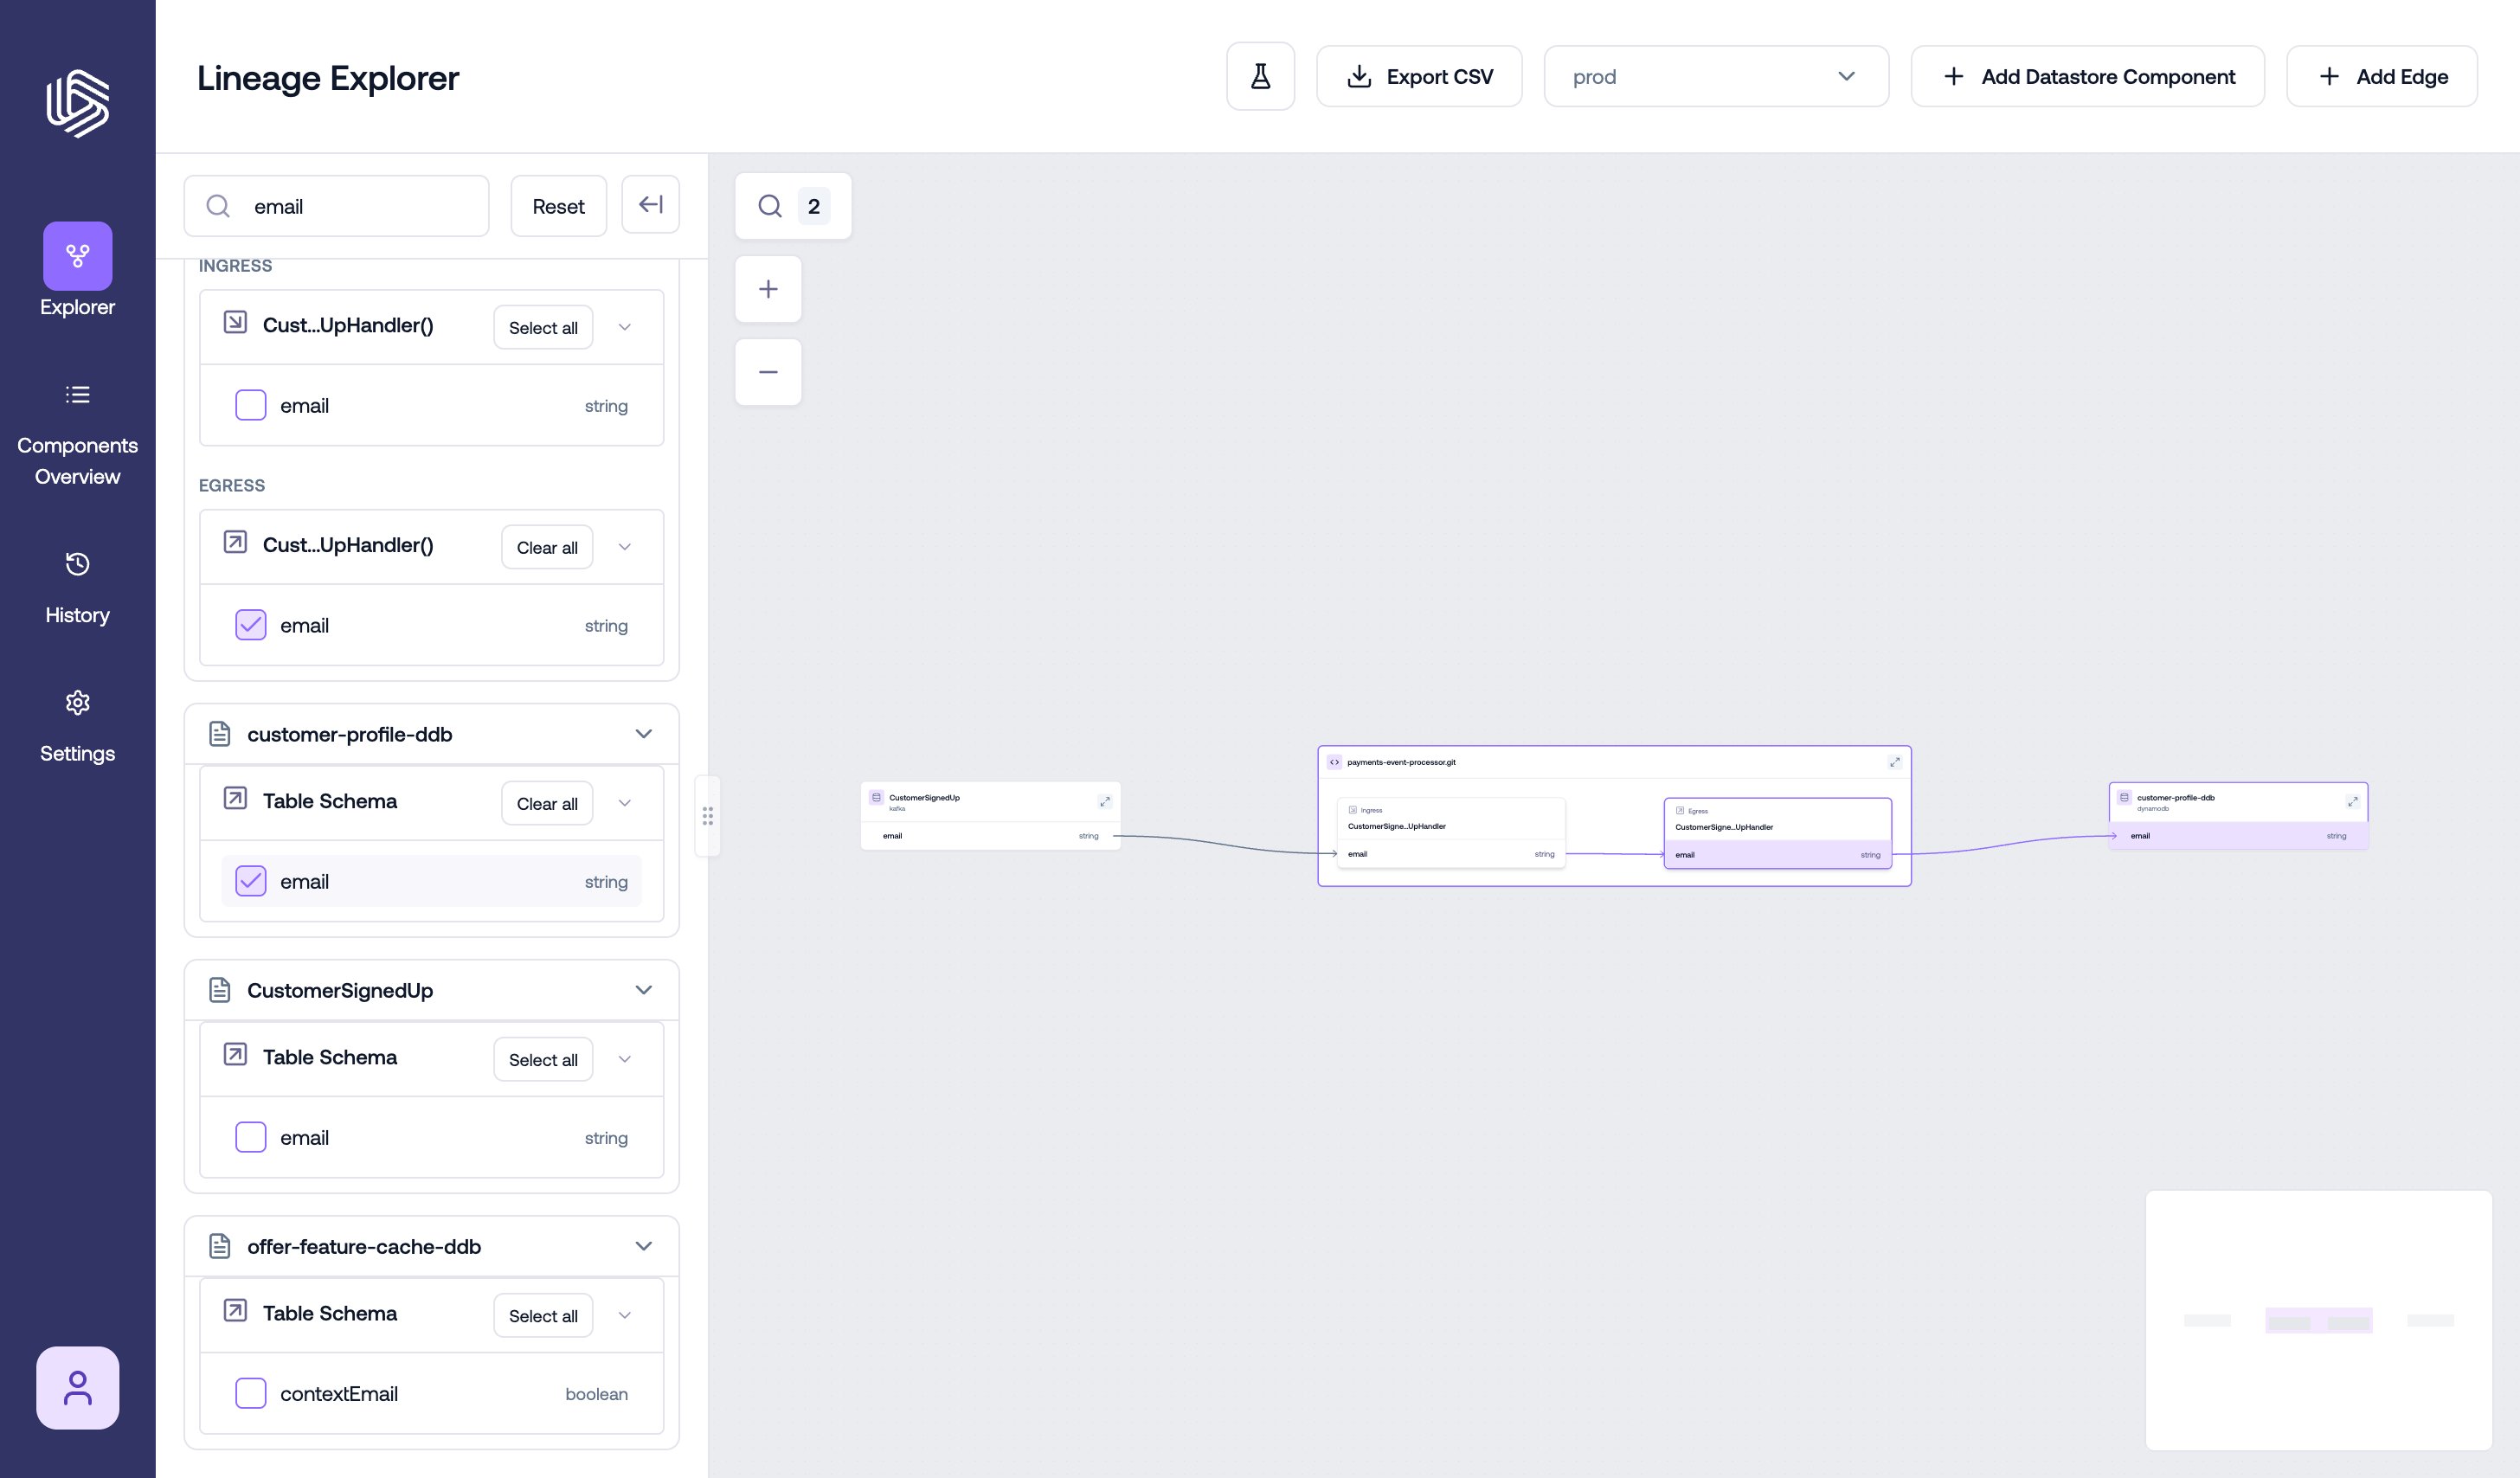Uncheck email under Egress Cust...UpHandler()

(x=251, y=625)
